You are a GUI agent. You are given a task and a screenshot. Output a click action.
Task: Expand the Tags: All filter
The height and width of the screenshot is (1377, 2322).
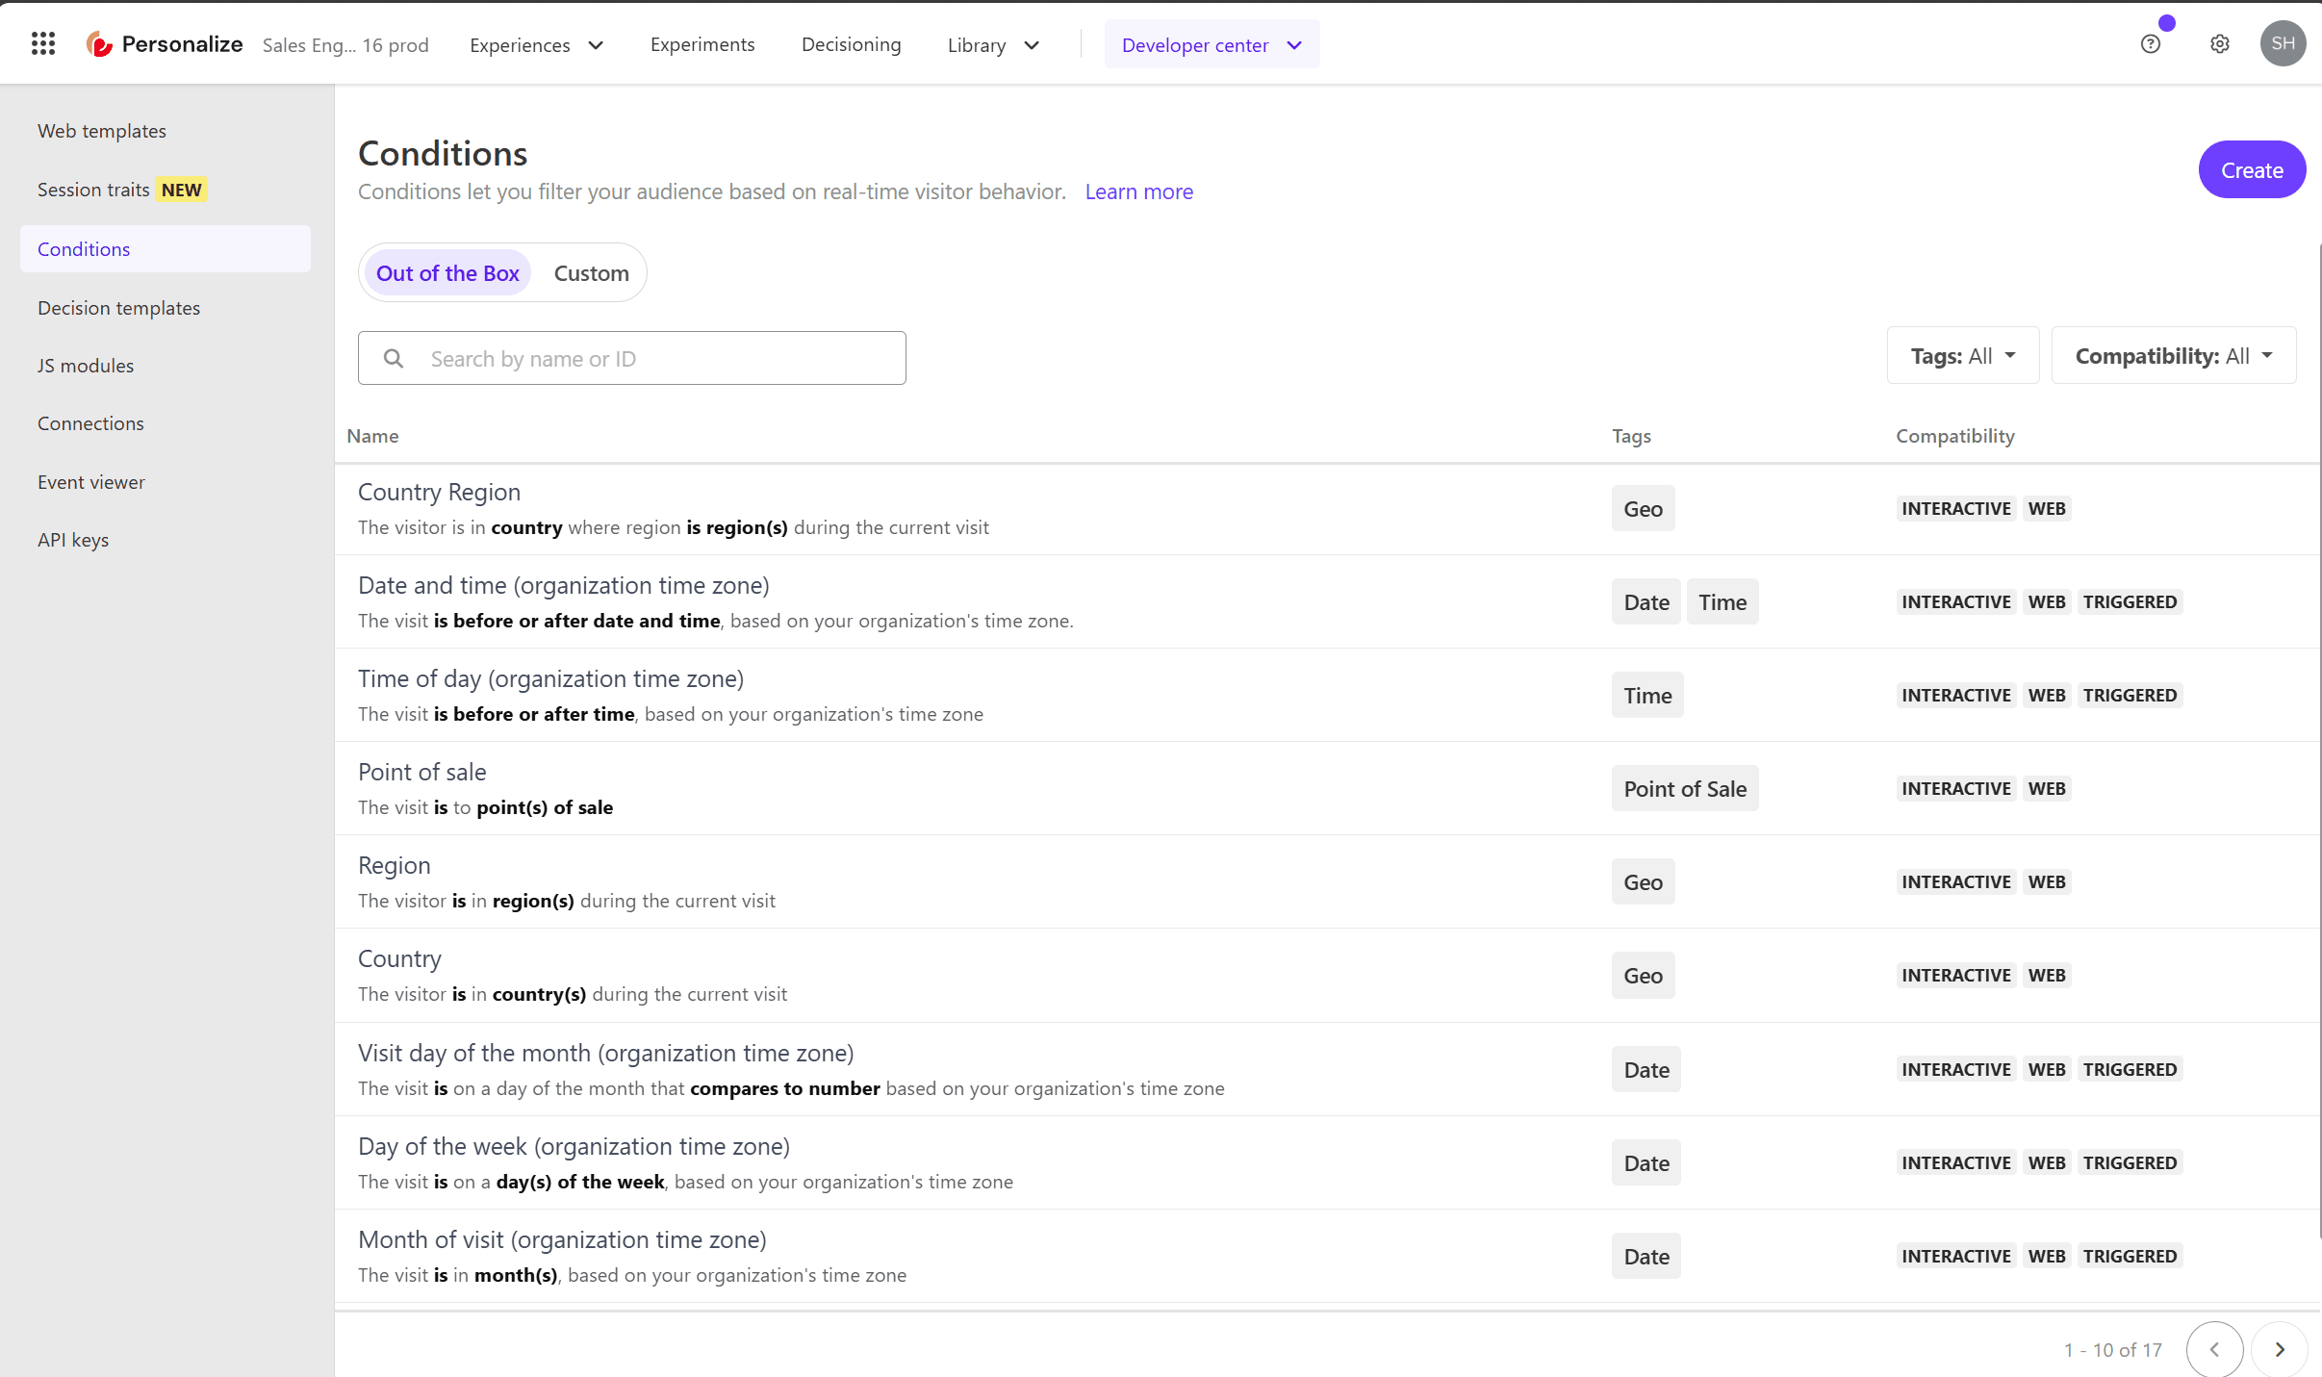[x=1962, y=356]
